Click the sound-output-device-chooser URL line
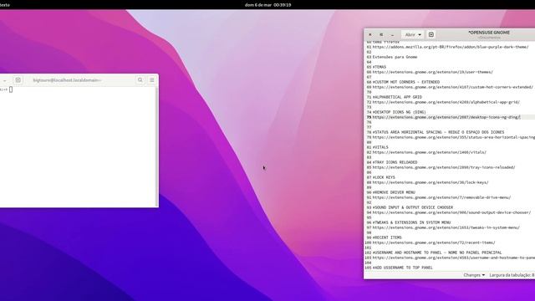This screenshot has height=301, width=535. click(x=451, y=212)
